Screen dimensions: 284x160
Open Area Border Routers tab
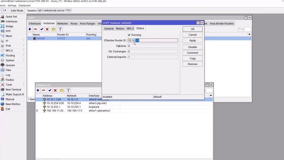222,24
